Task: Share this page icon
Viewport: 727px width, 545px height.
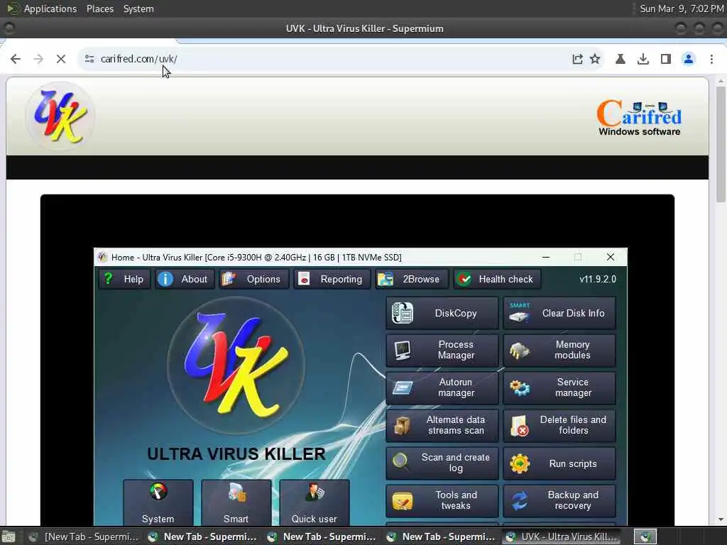Action: pyautogui.click(x=577, y=59)
